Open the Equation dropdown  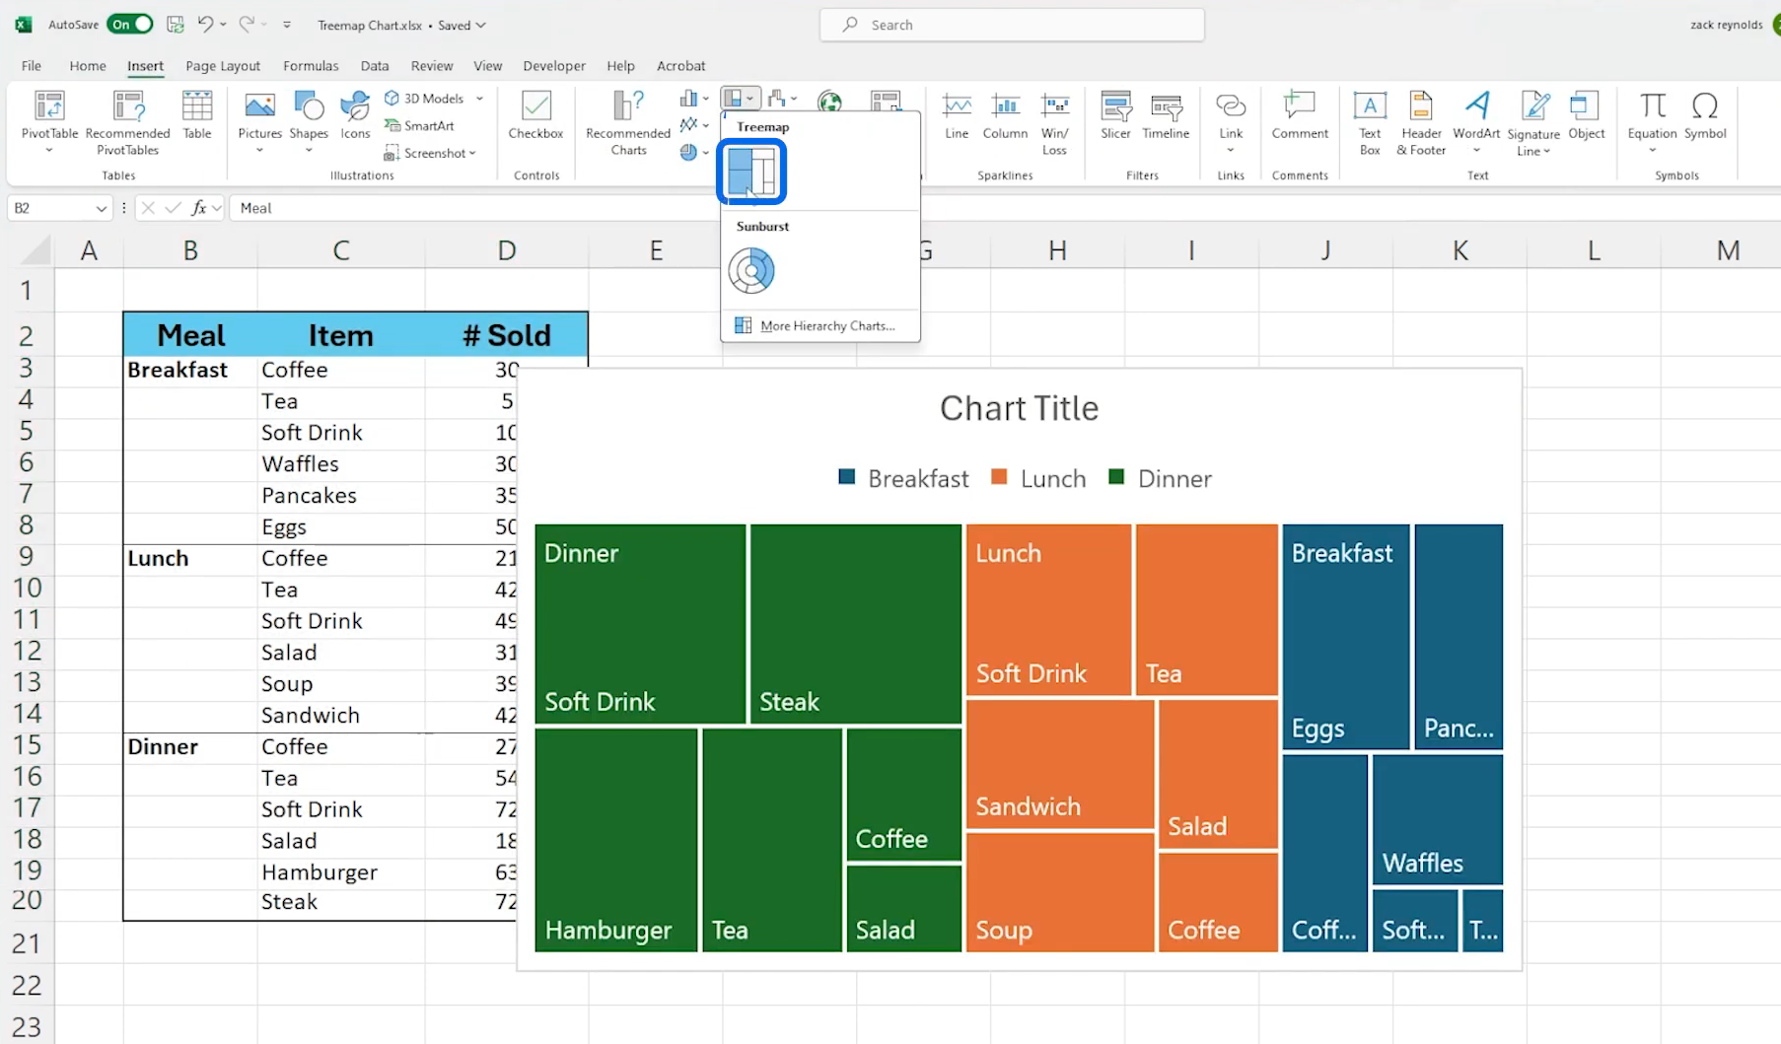[x=1652, y=151]
